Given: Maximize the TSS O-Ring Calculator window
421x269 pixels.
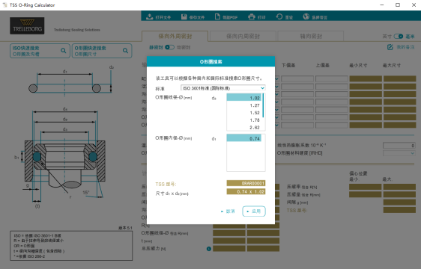Looking at the screenshot, I should pyautogui.click(x=398, y=4).
